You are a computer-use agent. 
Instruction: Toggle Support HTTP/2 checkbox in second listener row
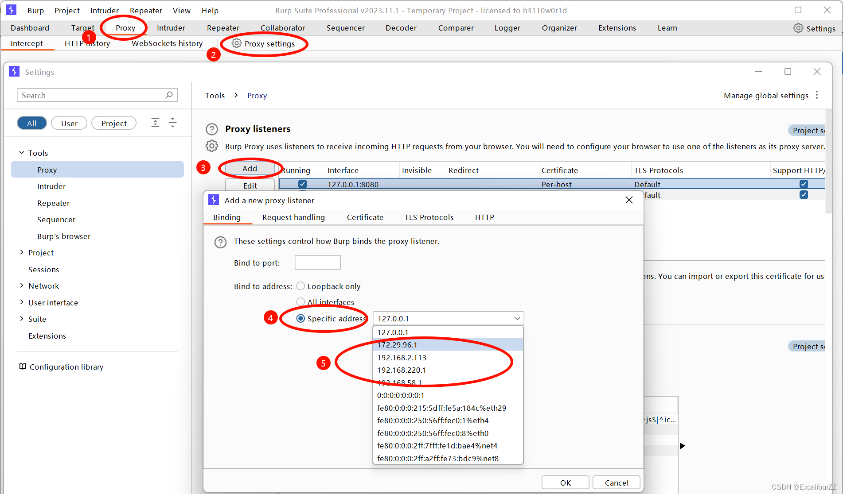804,195
